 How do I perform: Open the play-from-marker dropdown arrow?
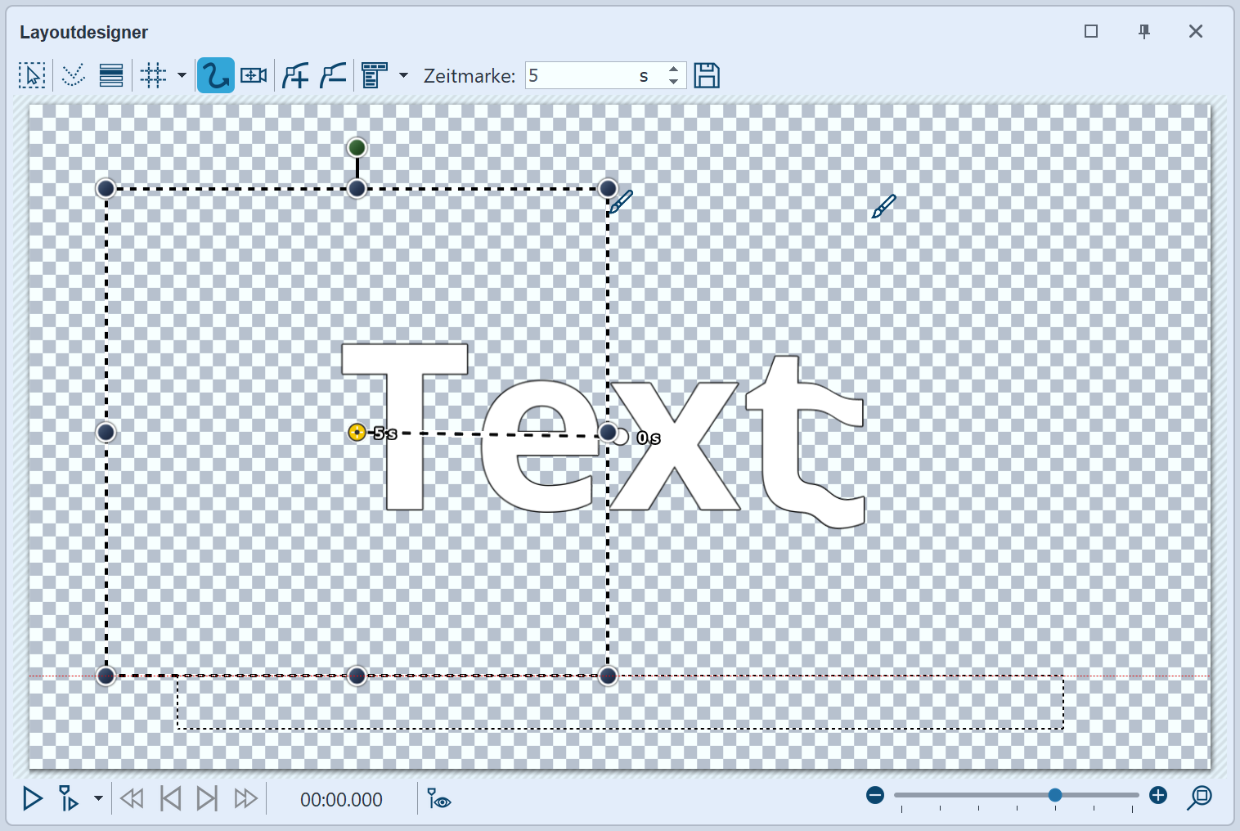[98, 798]
